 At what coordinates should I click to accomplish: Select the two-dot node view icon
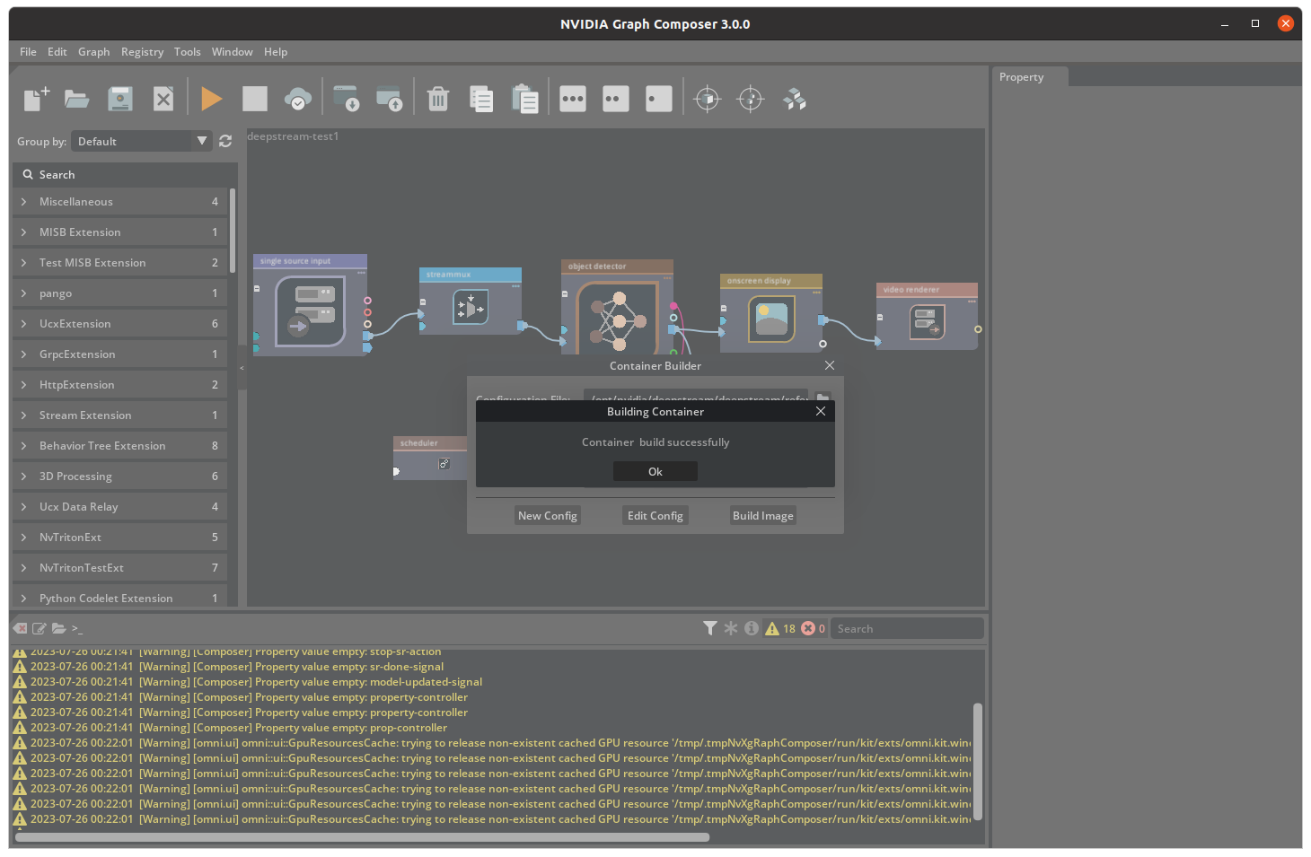tap(616, 99)
